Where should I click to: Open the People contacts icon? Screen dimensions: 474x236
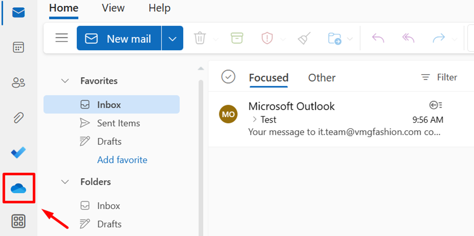click(x=18, y=82)
